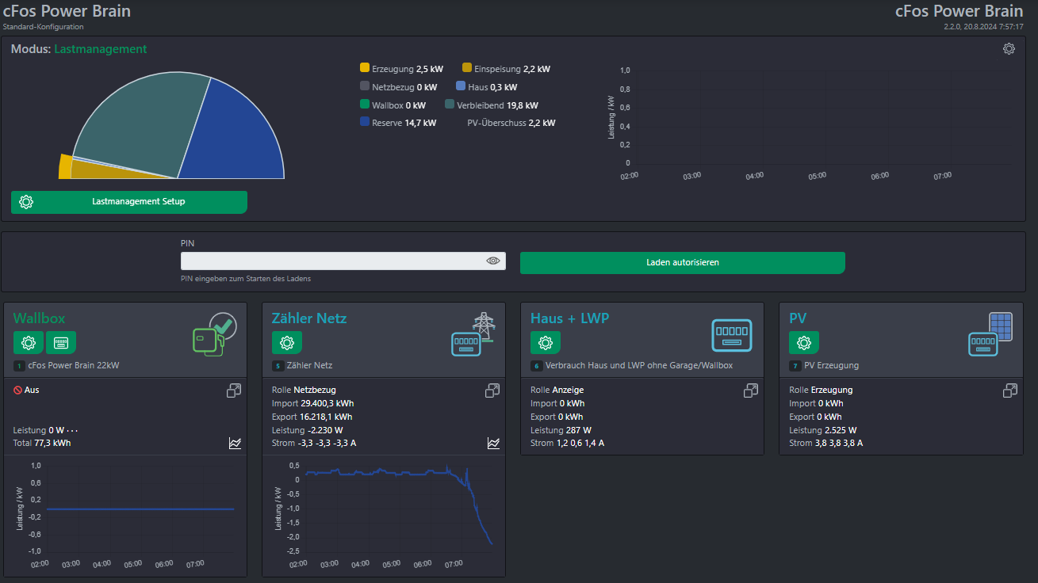Click the Lastmanagement Setup button
The image size is (1038, 583).
click(129, 202)
